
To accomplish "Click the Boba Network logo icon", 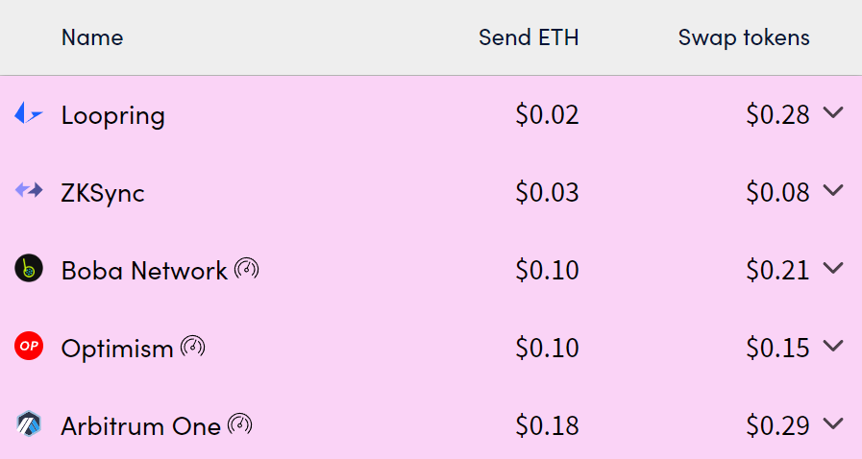I will click(x=29, y=269).
